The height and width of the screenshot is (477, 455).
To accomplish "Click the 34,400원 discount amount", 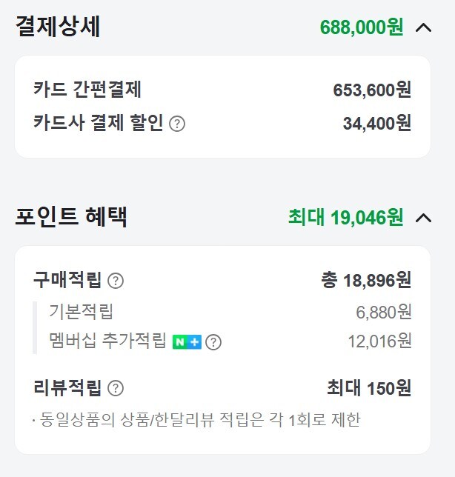I will [377, 124].
